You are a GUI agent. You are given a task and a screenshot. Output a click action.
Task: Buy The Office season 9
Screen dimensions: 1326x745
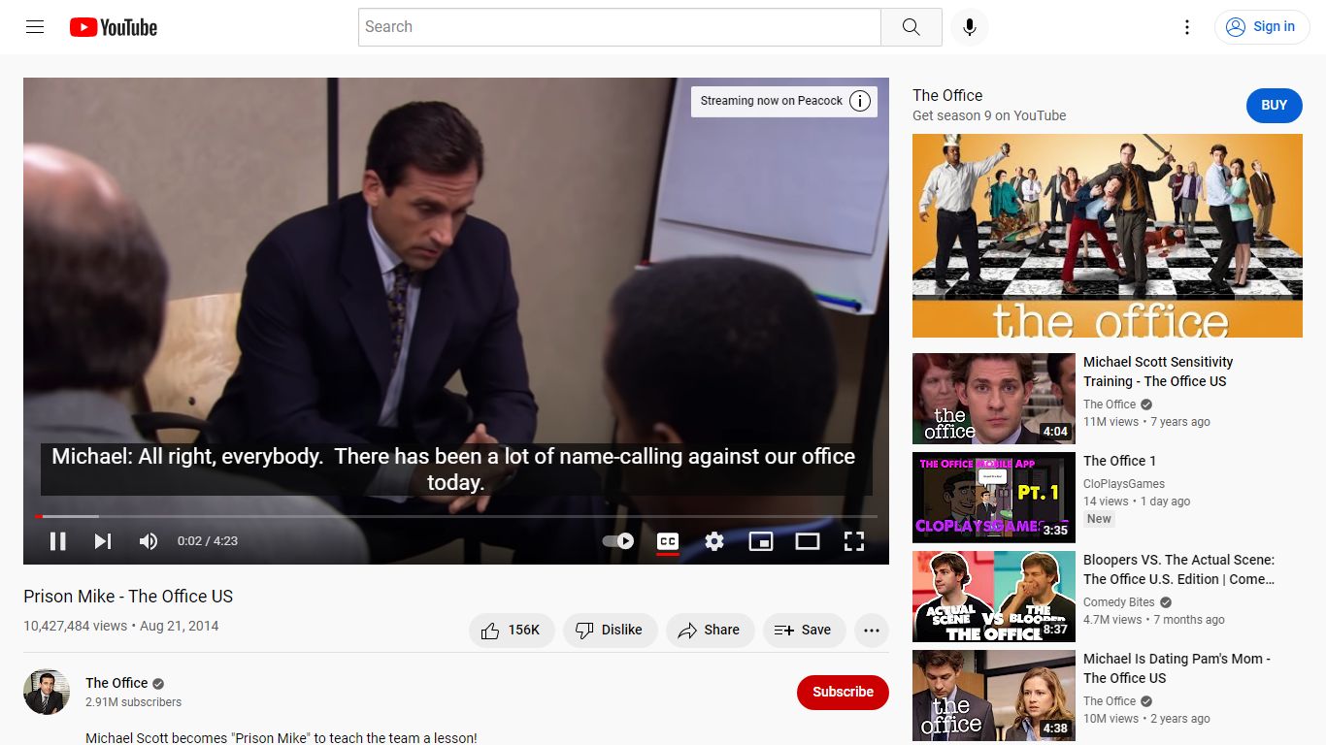click(x=1274, y=105)
